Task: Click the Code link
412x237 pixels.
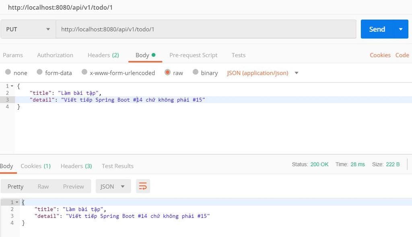Action: coord(402,55)
